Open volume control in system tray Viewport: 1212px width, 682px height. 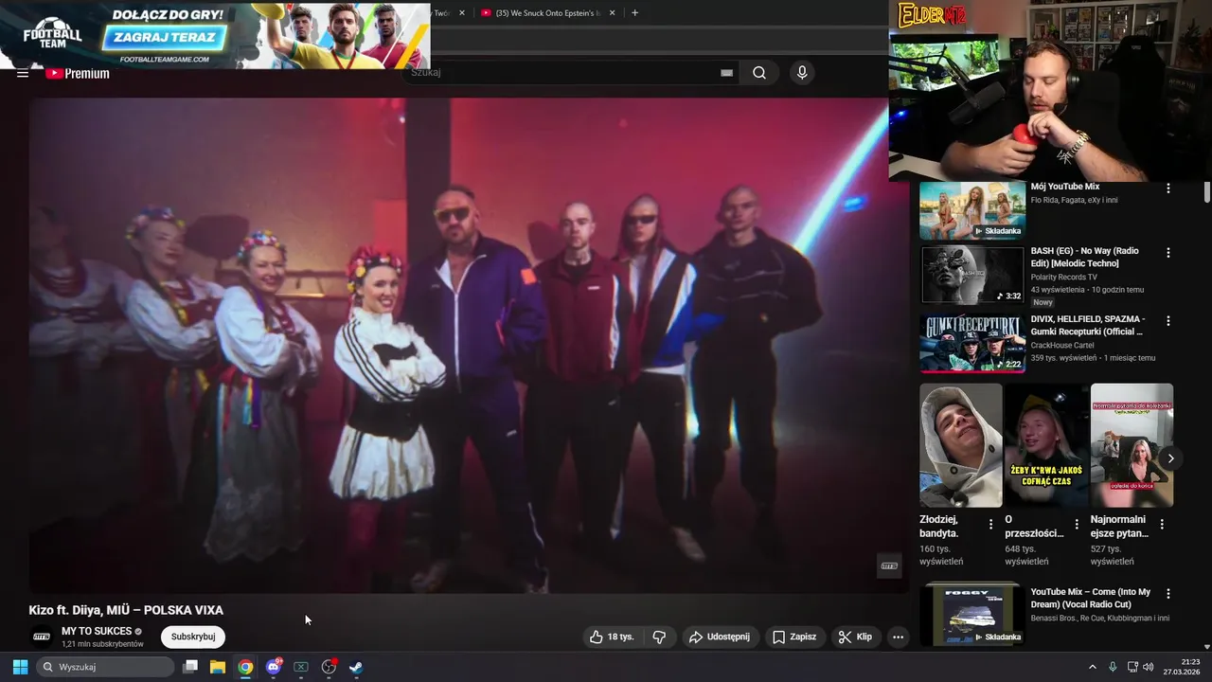click(1148, 667)
